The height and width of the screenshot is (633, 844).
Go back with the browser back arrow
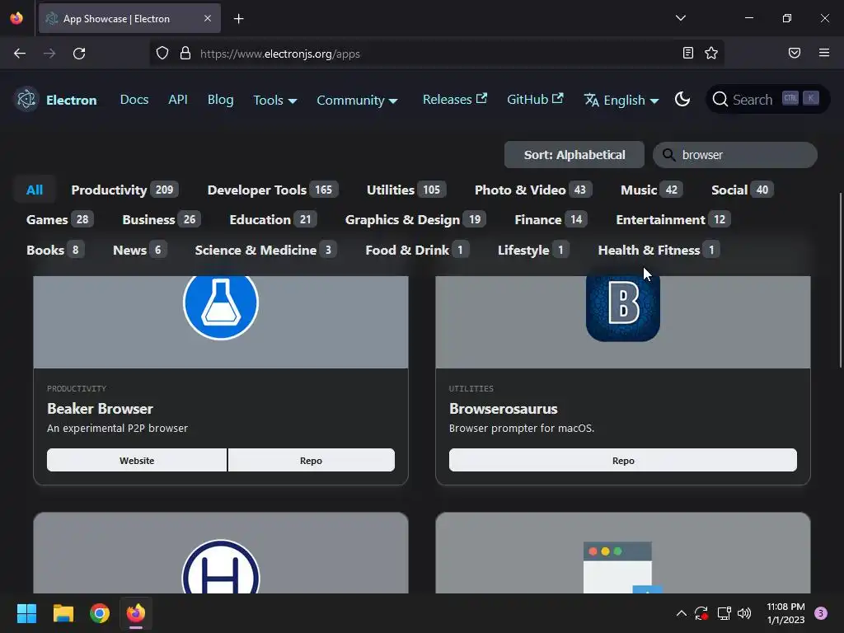click(x=20, y=54)
